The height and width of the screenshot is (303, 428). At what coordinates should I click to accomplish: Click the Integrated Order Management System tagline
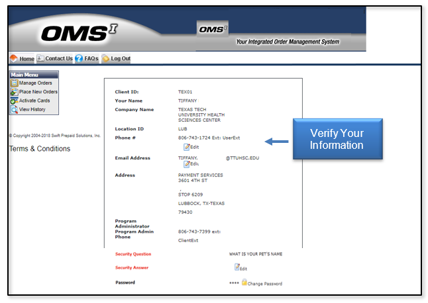click(288, 42)
